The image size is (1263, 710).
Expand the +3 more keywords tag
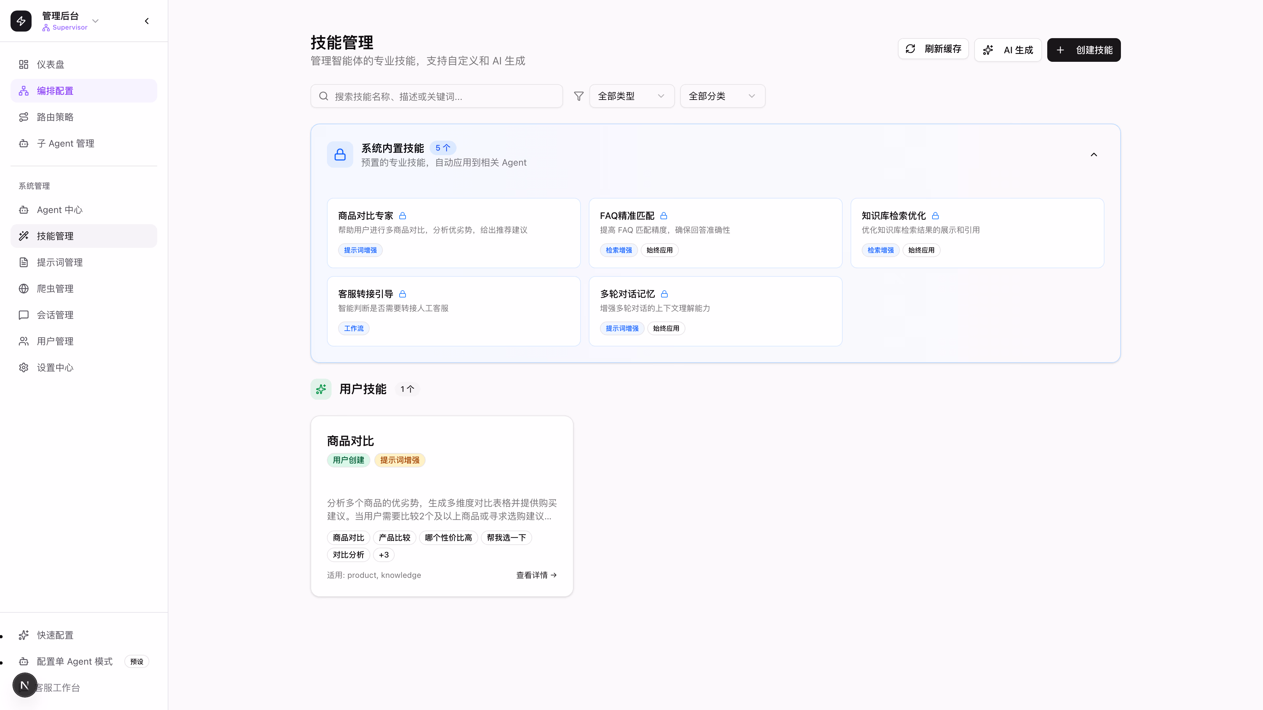[384, 555]
